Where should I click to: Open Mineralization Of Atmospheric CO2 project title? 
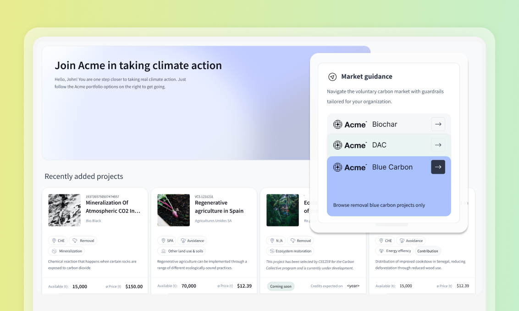[x=113, y=207]
